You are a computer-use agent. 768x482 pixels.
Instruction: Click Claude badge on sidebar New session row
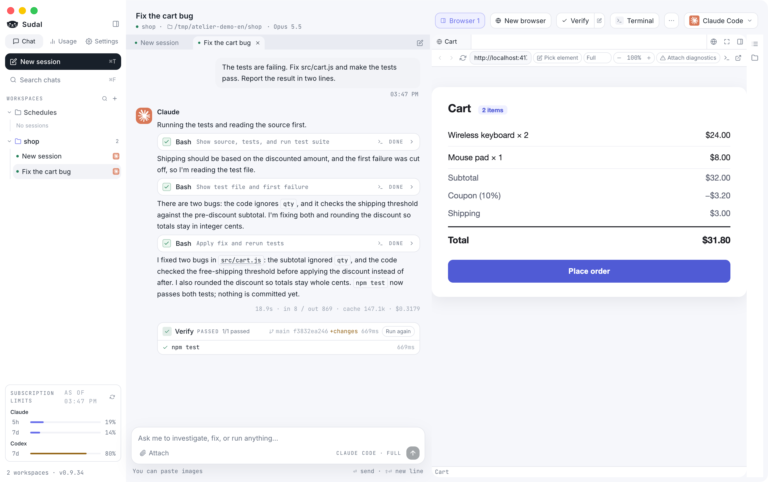click(x=116, y=156)
